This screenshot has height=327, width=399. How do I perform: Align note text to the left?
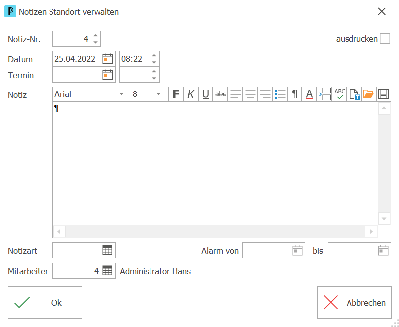tap(235, 94)
